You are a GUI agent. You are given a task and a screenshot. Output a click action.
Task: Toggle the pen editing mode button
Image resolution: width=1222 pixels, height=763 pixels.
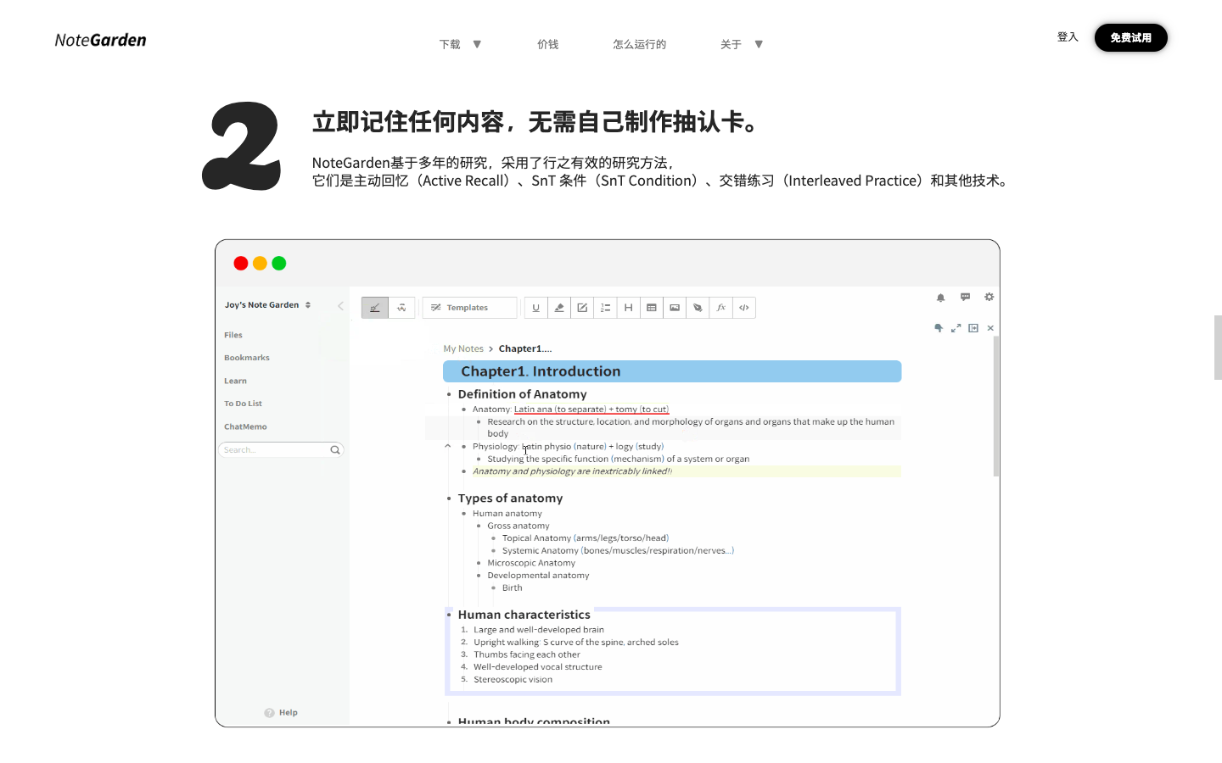click(375, 308)
